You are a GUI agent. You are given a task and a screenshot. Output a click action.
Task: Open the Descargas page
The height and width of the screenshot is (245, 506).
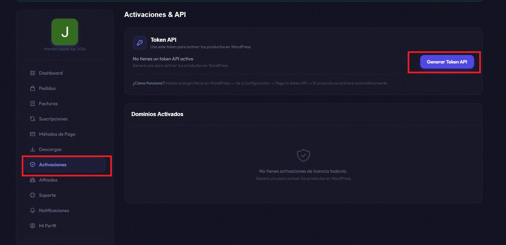tap(50, 149)
